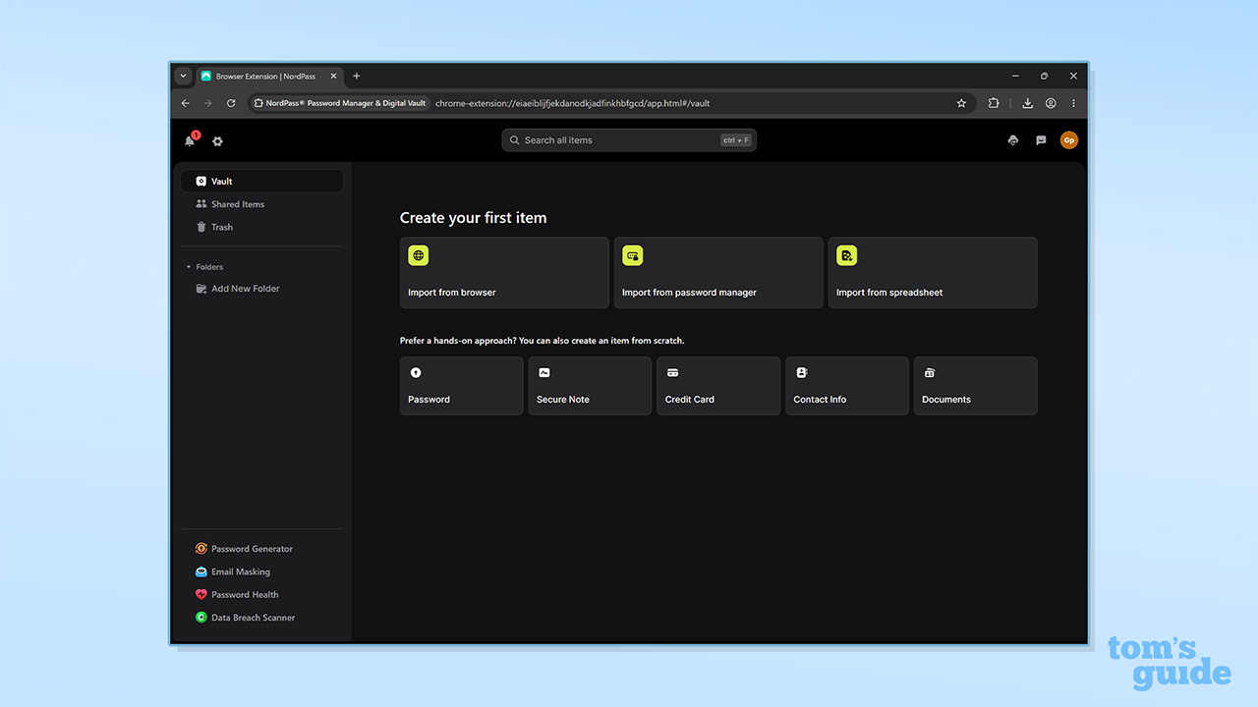
Task: Click the NordPass extension info chip
Action: point(340,103)
